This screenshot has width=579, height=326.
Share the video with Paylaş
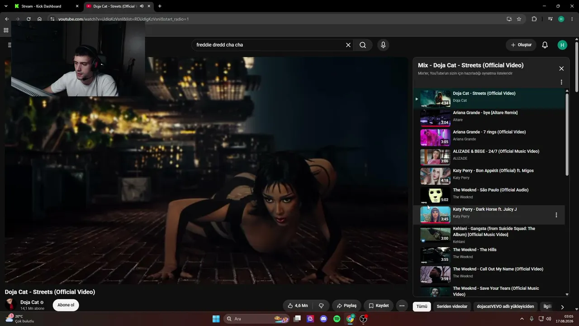(x=347, y=306)
